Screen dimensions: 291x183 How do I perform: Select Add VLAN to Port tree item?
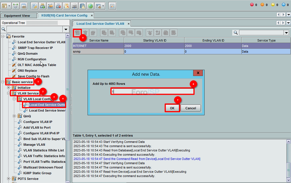click(x=37, y=128)
